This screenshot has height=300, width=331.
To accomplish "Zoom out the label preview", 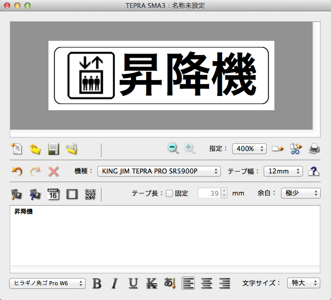I will click(x=173, y=148).
